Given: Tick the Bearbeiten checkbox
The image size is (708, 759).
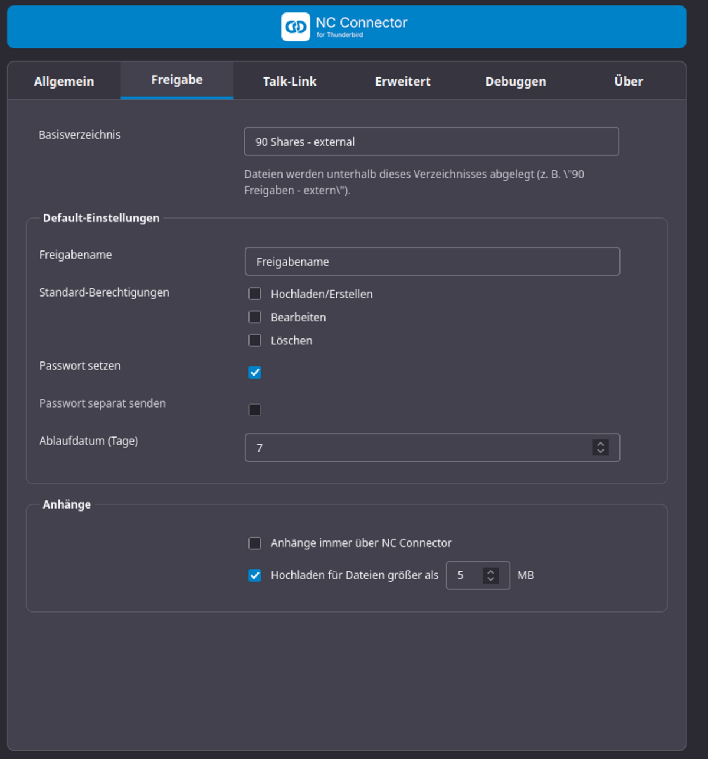Looking at the screenshot, I should (x=255, y=317).
